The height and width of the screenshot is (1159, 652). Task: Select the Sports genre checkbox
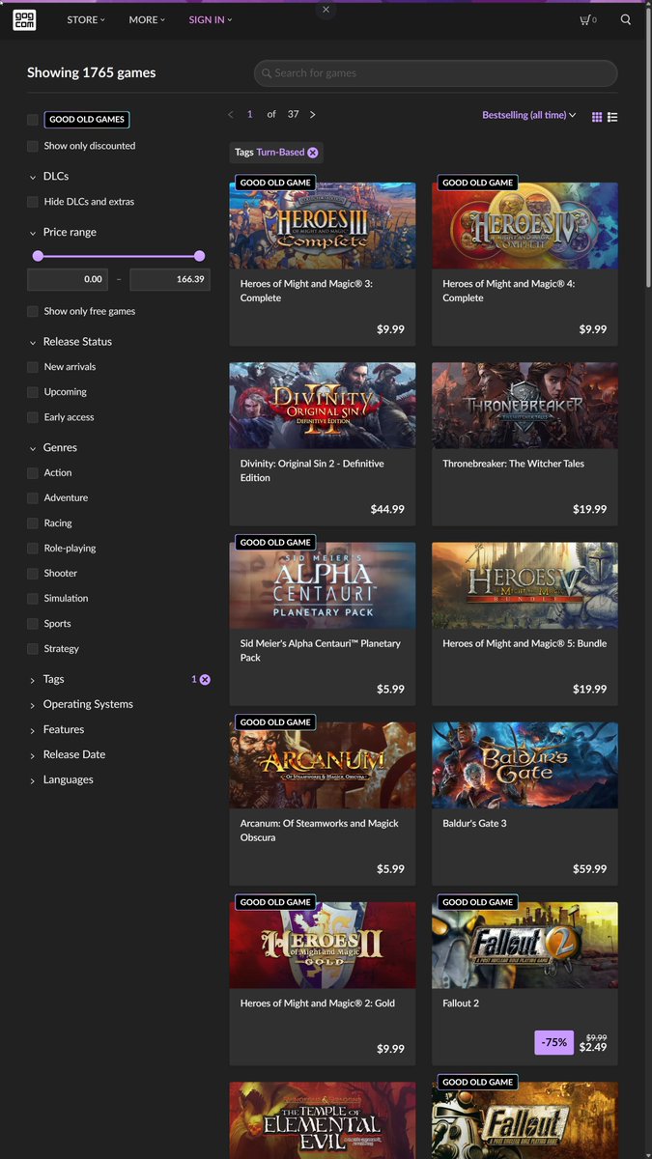pos(33,623)
